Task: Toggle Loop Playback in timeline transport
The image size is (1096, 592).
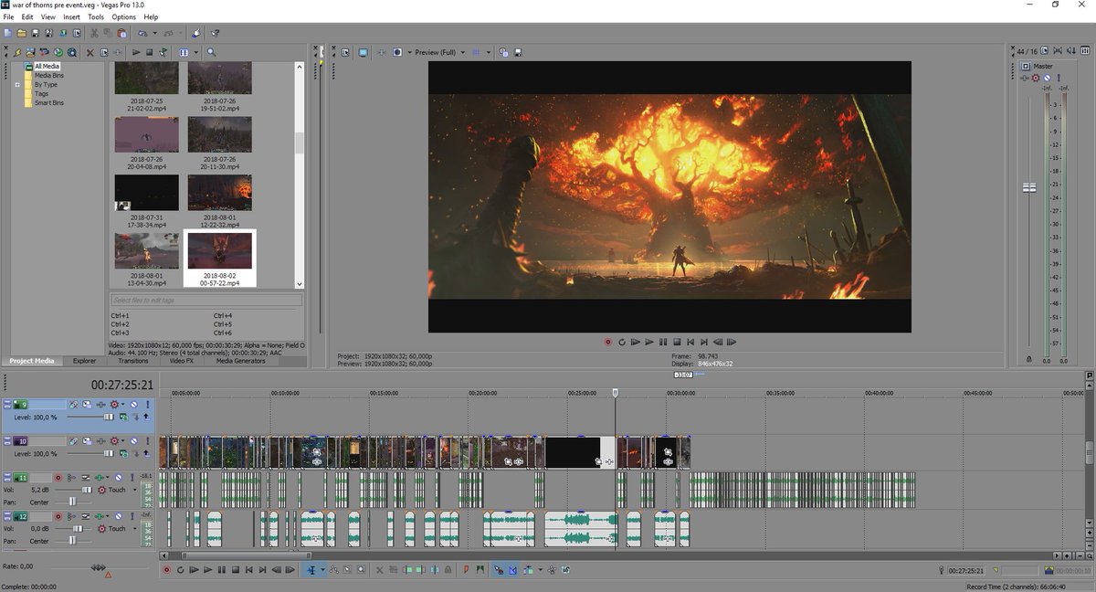Action: coord(180,570)
